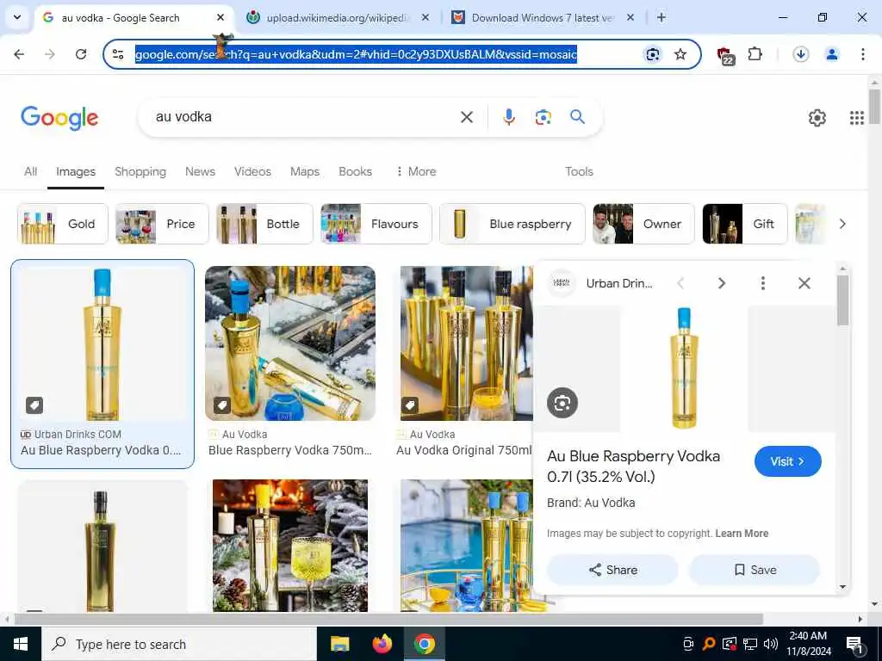Open the Tools filter options
882x661 pixels.
point(579,171)
